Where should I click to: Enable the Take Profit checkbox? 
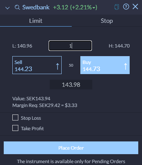pyautogui.click(x=15, y=128)
